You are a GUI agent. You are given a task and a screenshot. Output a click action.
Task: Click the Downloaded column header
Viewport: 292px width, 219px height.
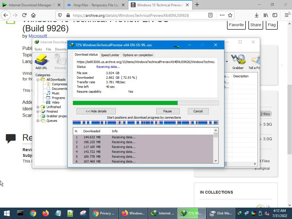[x=96, y=131]
